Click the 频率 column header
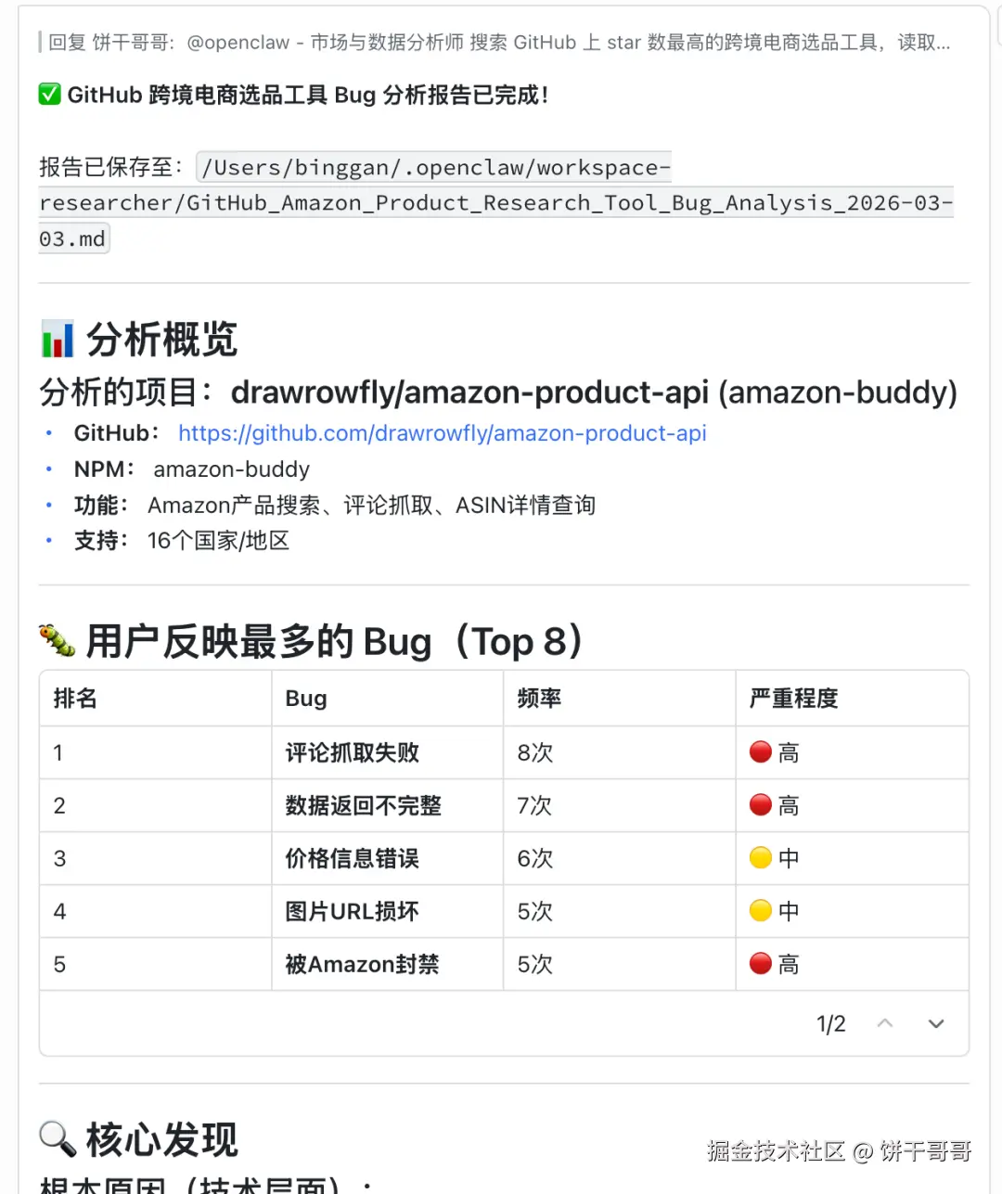This screenshot has height=1194, width=1002. pos(539,699)
